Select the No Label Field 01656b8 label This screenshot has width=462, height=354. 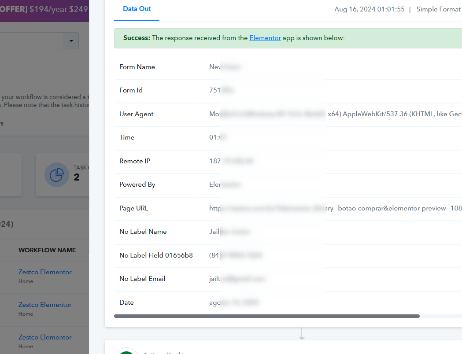coord(156,255)
